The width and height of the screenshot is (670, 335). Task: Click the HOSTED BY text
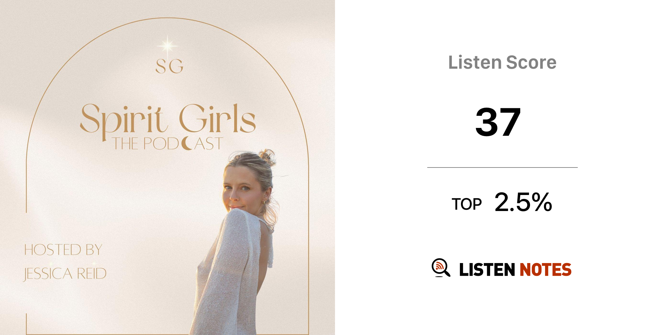tap(63, 250)
